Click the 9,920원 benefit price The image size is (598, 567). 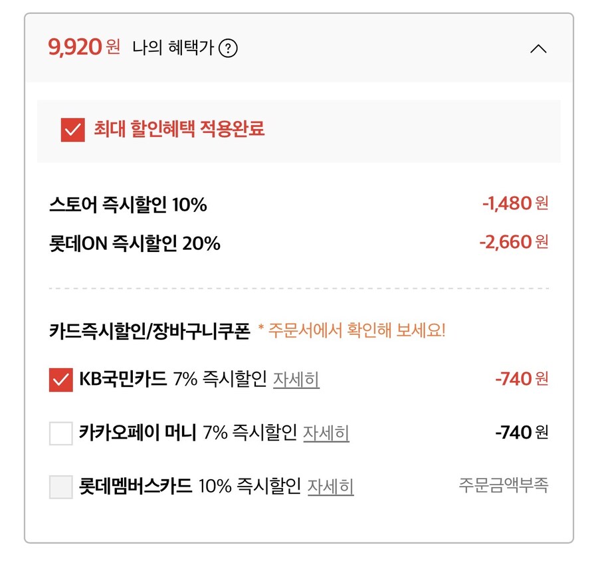pos(84,47)
